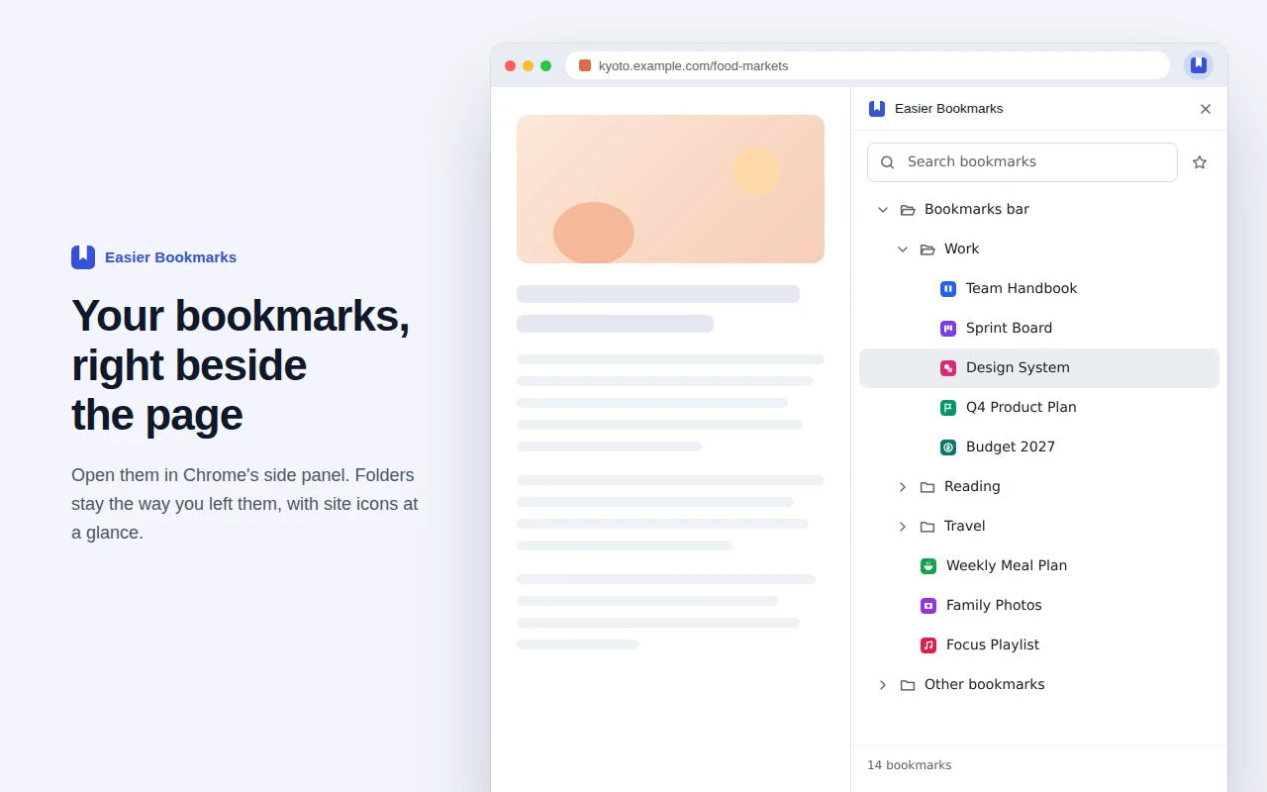Open the Budget 2027 bookmark
Viewport: 1267px width, 792px height.
(1039, 447)
